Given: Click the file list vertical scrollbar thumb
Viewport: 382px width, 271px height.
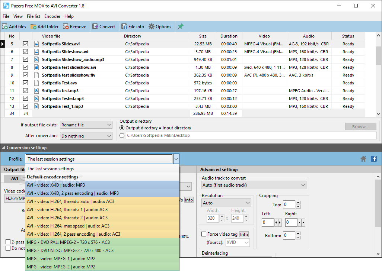Looking at the screenshot, I should point(378,55).
